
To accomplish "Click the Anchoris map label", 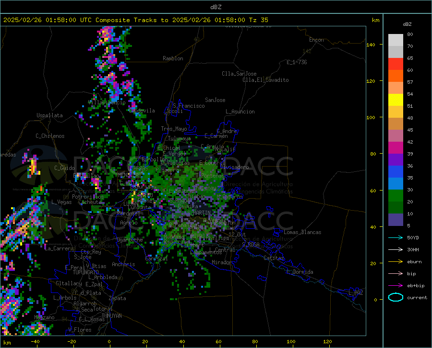I will tap(123, 264).
